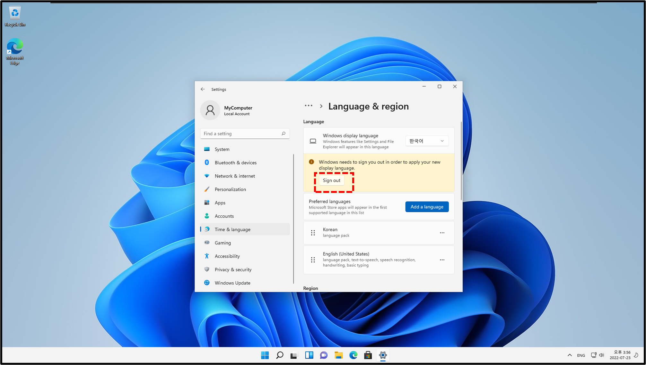The image size is (646, 365).
Task: Grab the English (United States) drag handle
Action: pos(313,260)
